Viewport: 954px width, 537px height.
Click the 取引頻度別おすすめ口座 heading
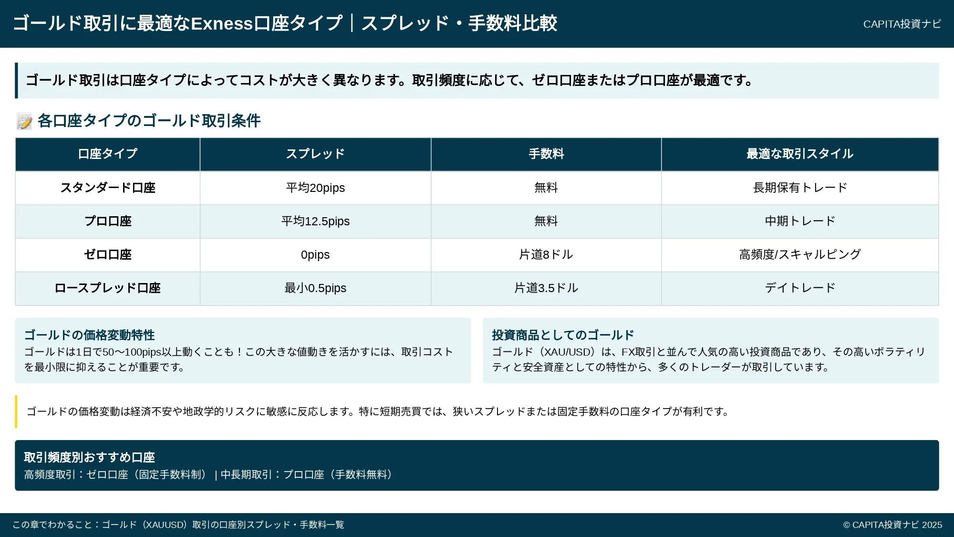pyautogui.click(x=90, y=457)
